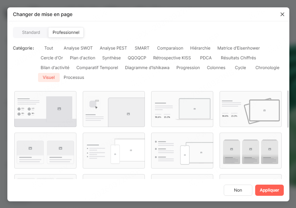Select the Cercle d'Or category

click(x=52, y=58)
